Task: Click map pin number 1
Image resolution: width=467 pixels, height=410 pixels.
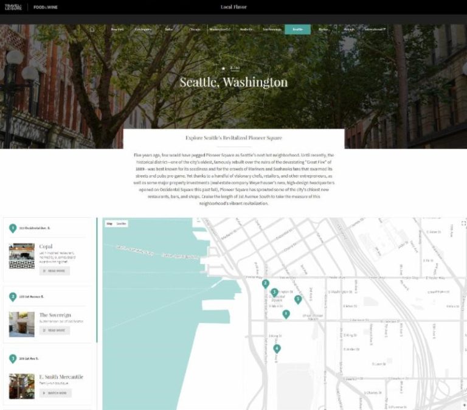Action: coord(286,314)
